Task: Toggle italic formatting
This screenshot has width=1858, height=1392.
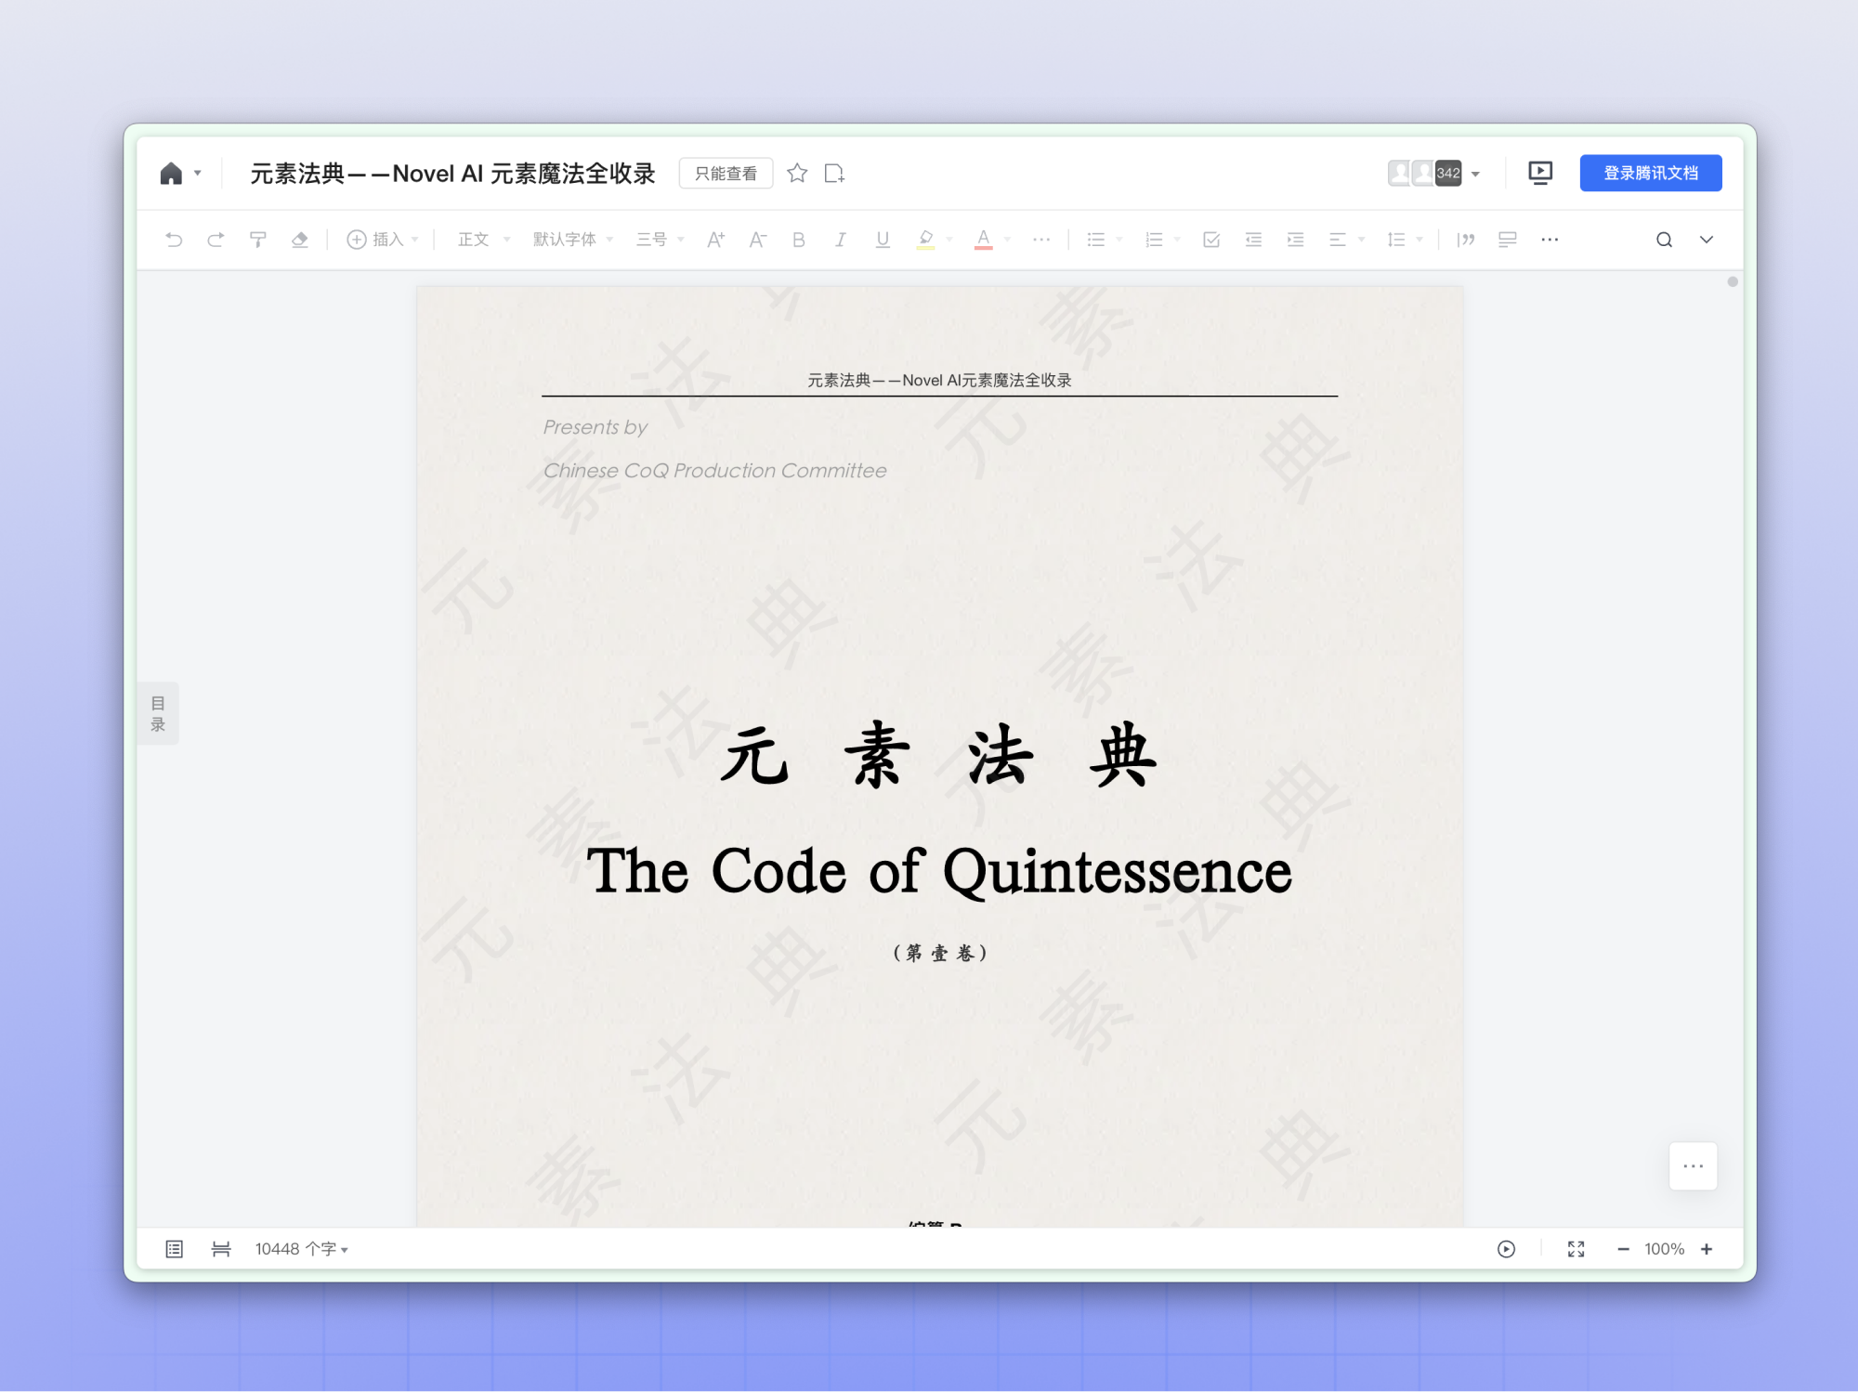Action: pos(840,240)
